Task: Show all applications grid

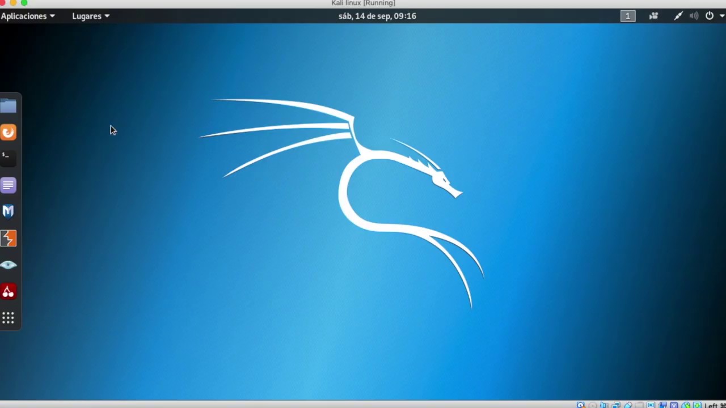Action: 9,318
